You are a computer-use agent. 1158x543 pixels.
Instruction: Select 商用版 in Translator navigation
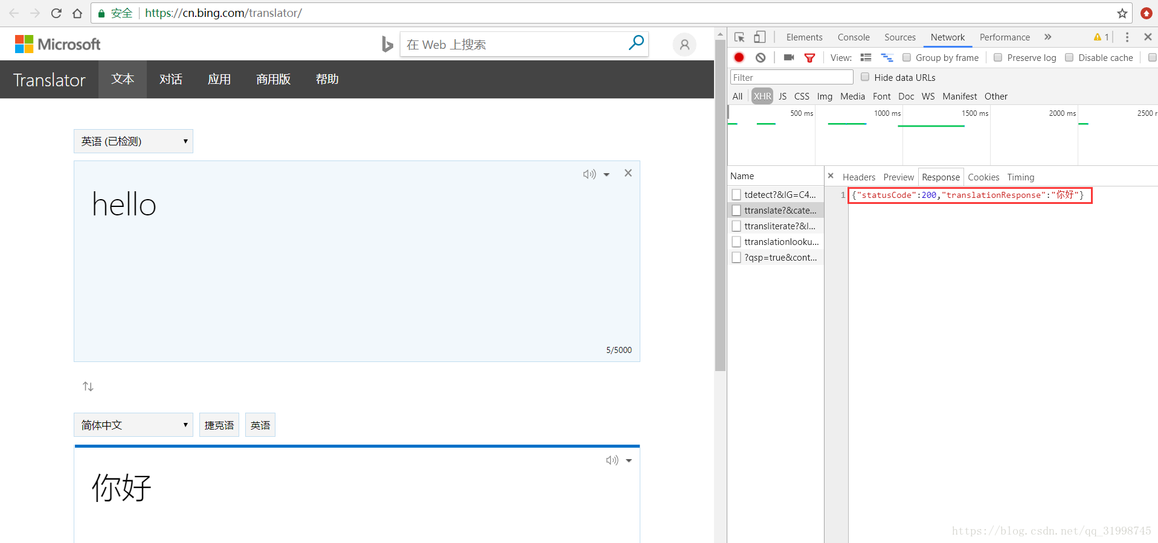pos(274,79)
